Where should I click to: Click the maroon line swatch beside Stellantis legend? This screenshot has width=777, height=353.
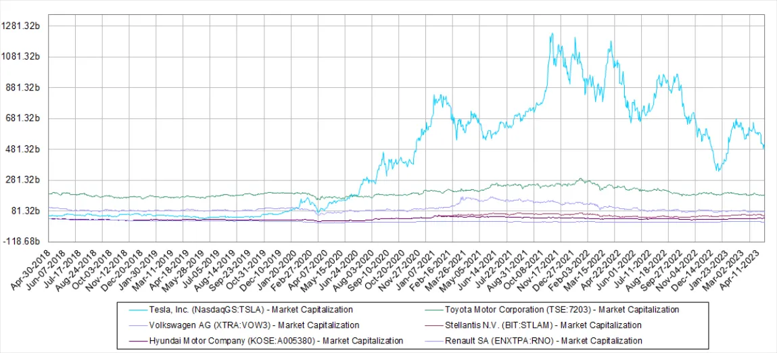pos(435,325)
